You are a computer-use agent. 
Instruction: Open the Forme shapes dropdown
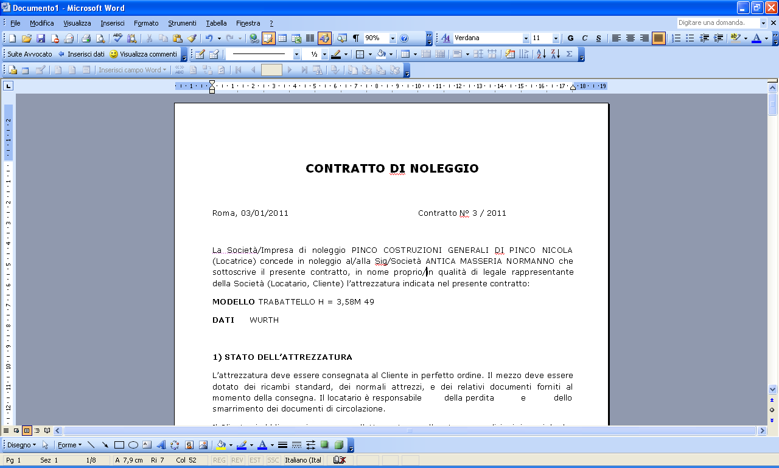70,445
